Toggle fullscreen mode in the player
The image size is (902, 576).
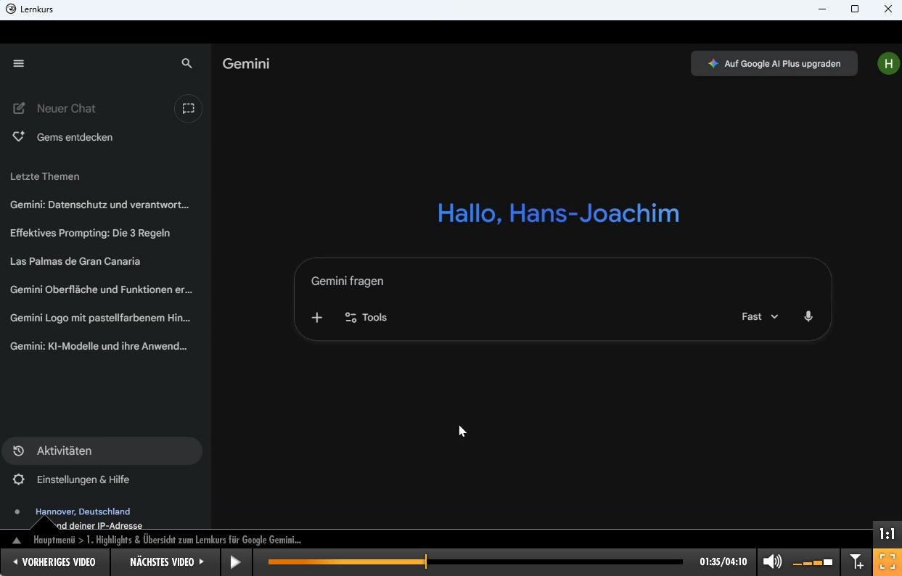point(887,561)
